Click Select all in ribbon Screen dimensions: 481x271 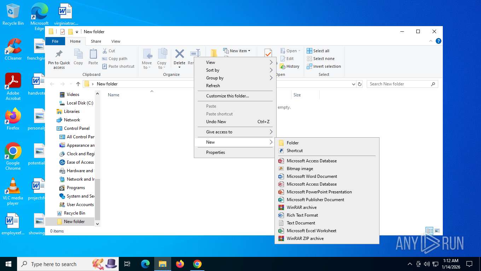(318, 51)
